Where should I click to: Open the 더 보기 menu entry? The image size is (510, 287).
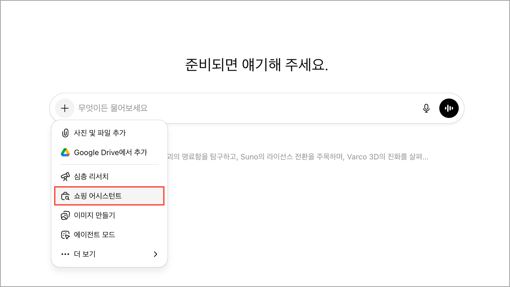point(85,254)
